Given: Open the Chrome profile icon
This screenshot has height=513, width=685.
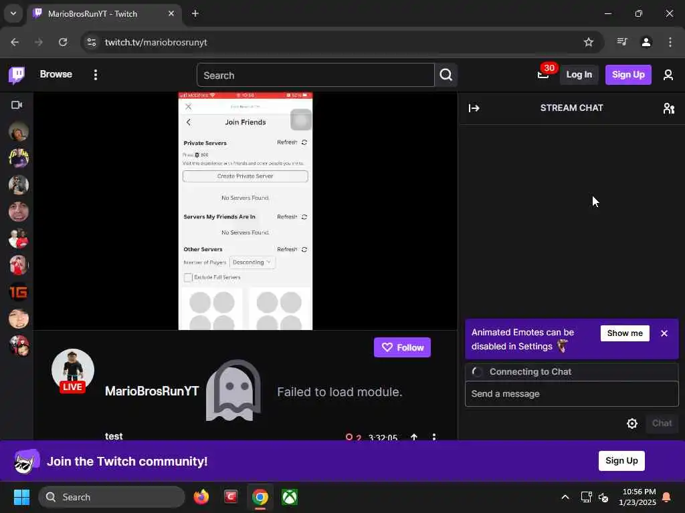Looking at the screenshot, I should point(646,42).
